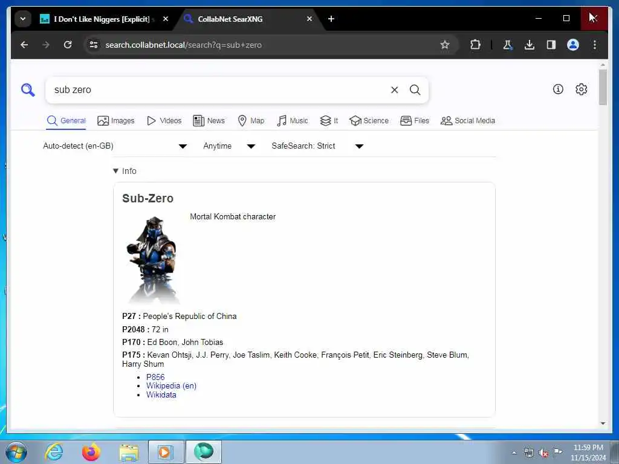Open the P856 link

[155, 377]
